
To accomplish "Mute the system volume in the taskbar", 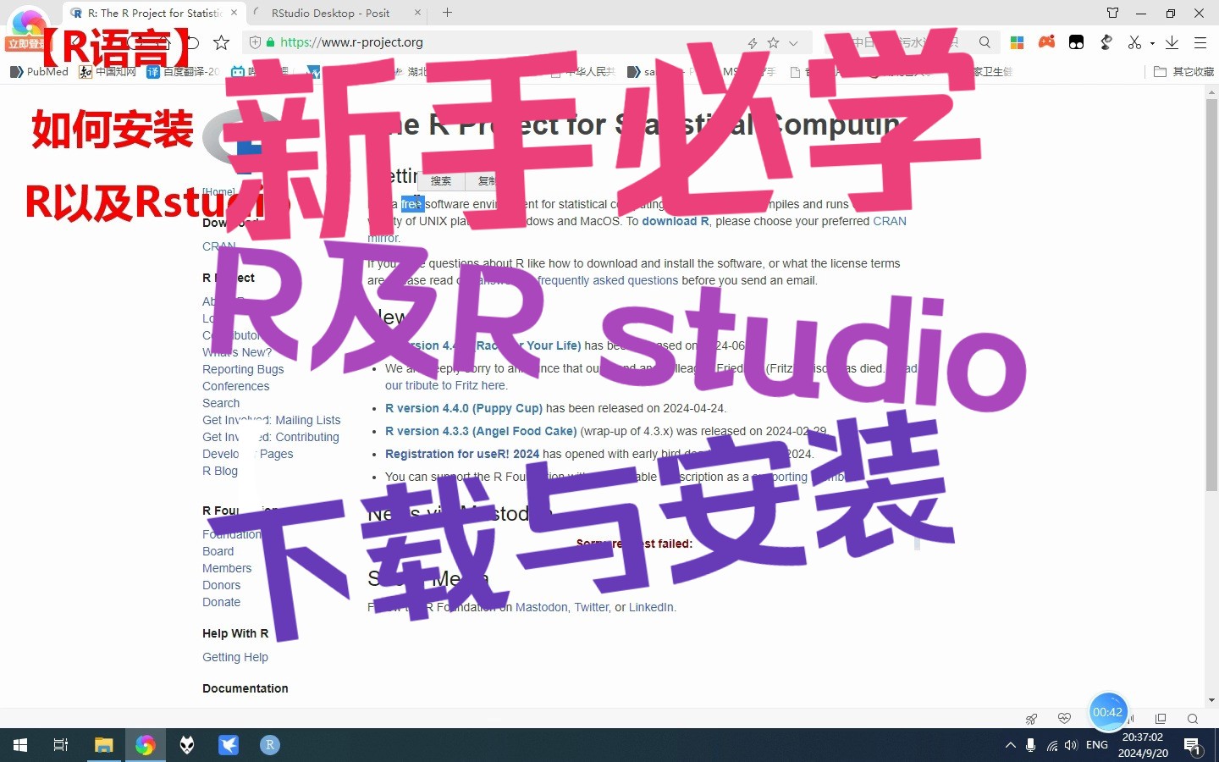I will 1070,746.
